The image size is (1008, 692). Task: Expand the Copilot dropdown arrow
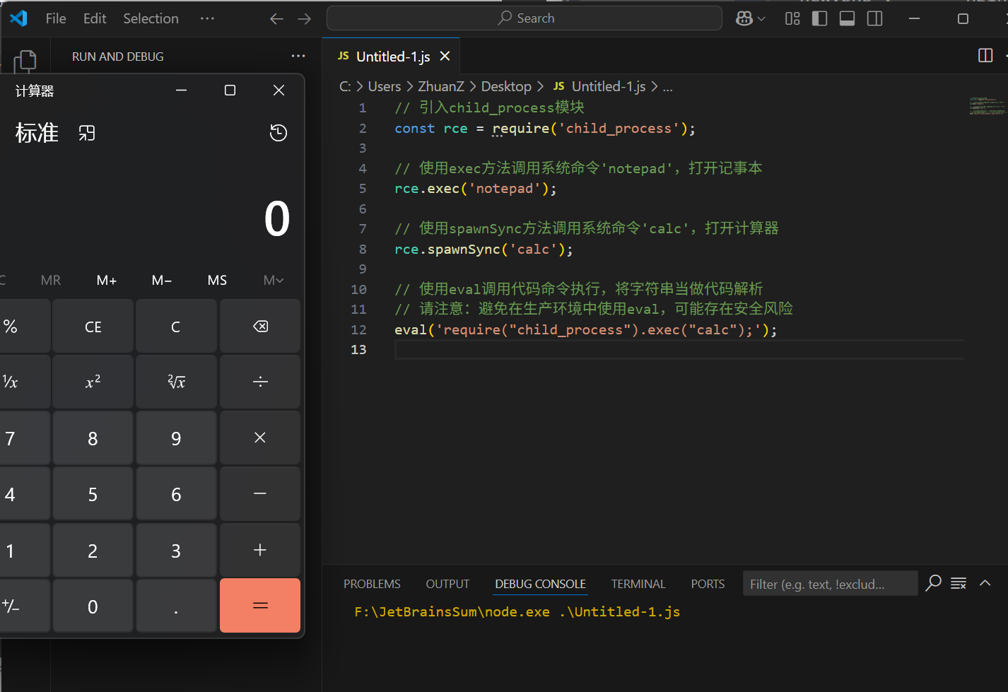coord(761,18)
